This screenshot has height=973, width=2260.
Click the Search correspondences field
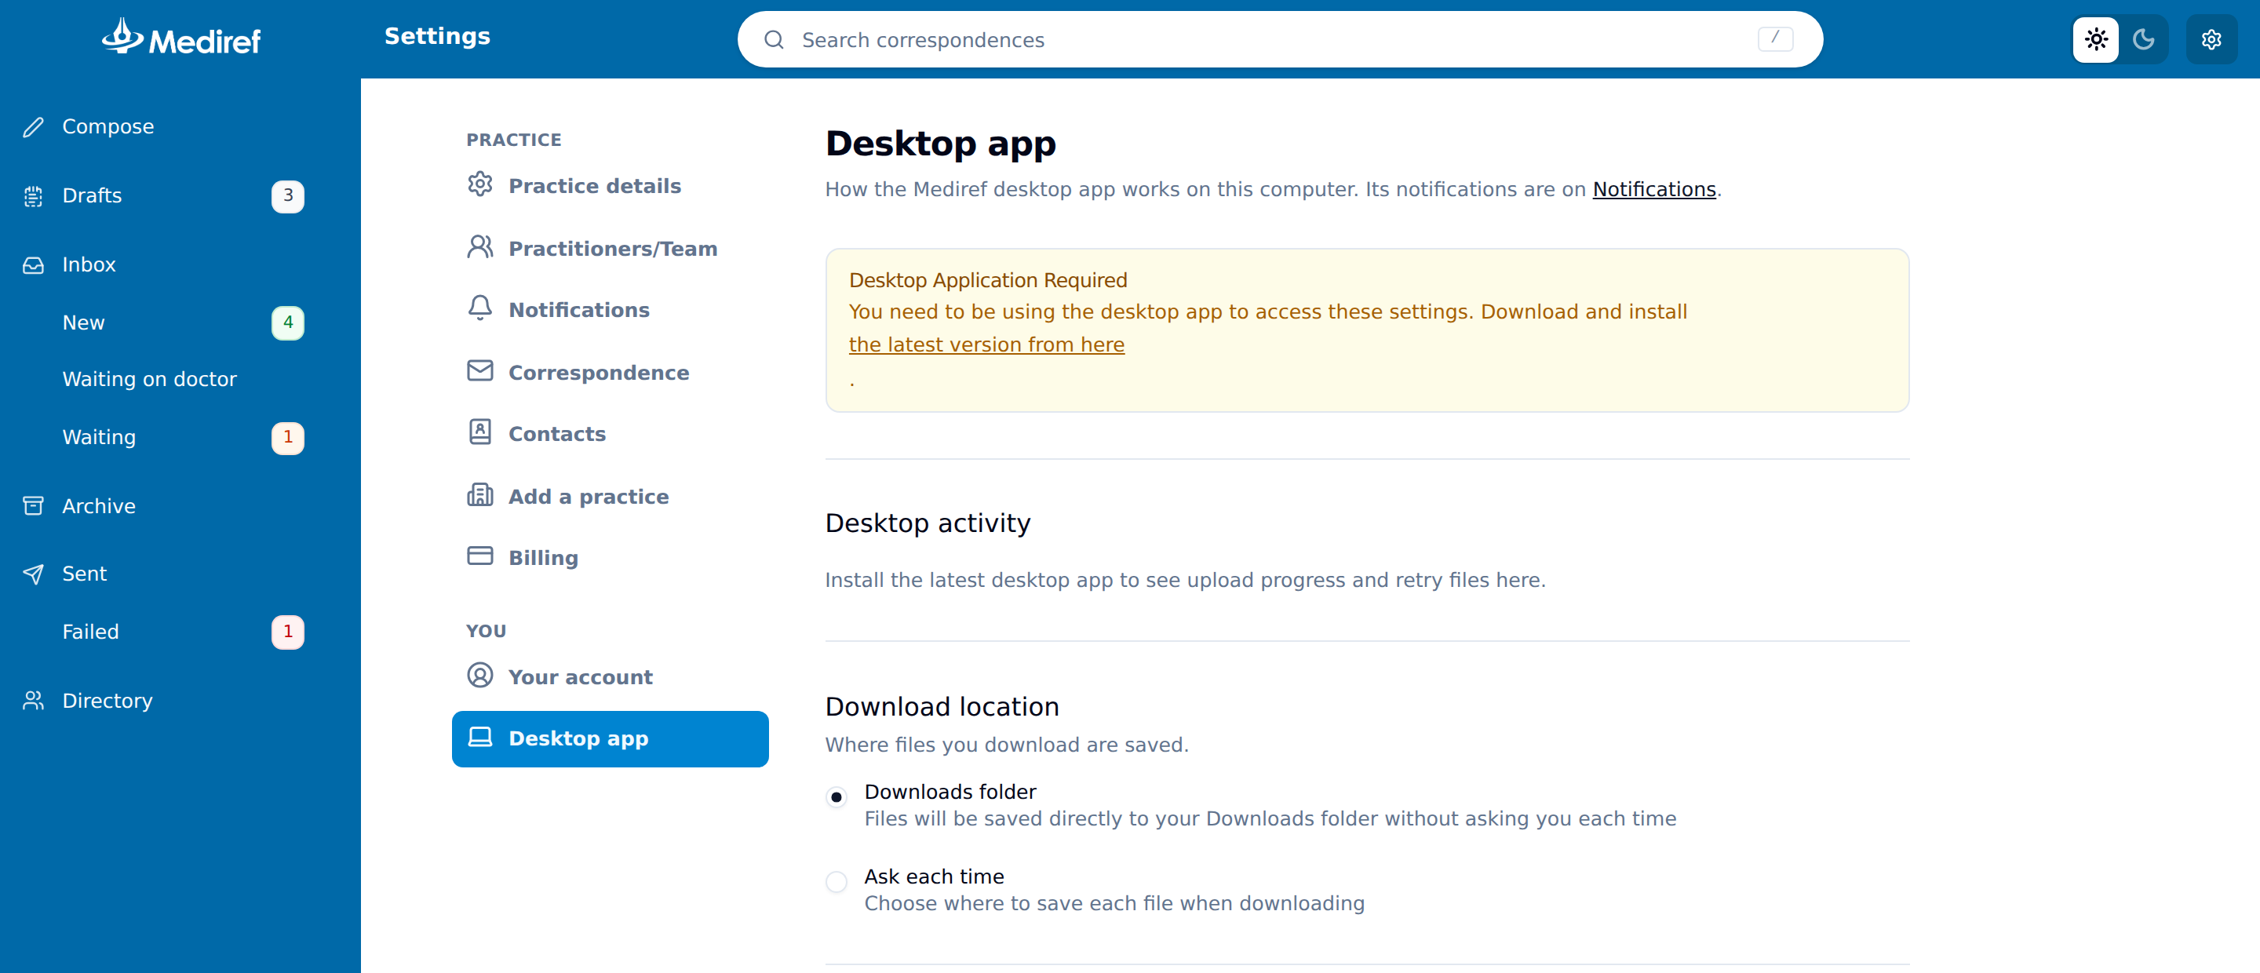coord(1280,39)
